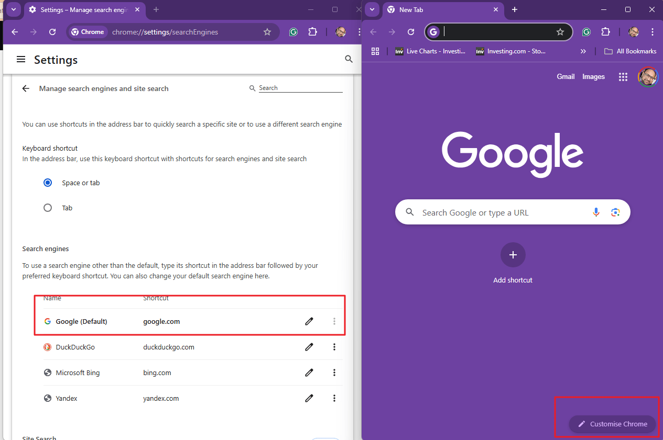Screen dimensions: 663x440
Task: Edit the Google (Default) search engine
Action: click(309, 321)
